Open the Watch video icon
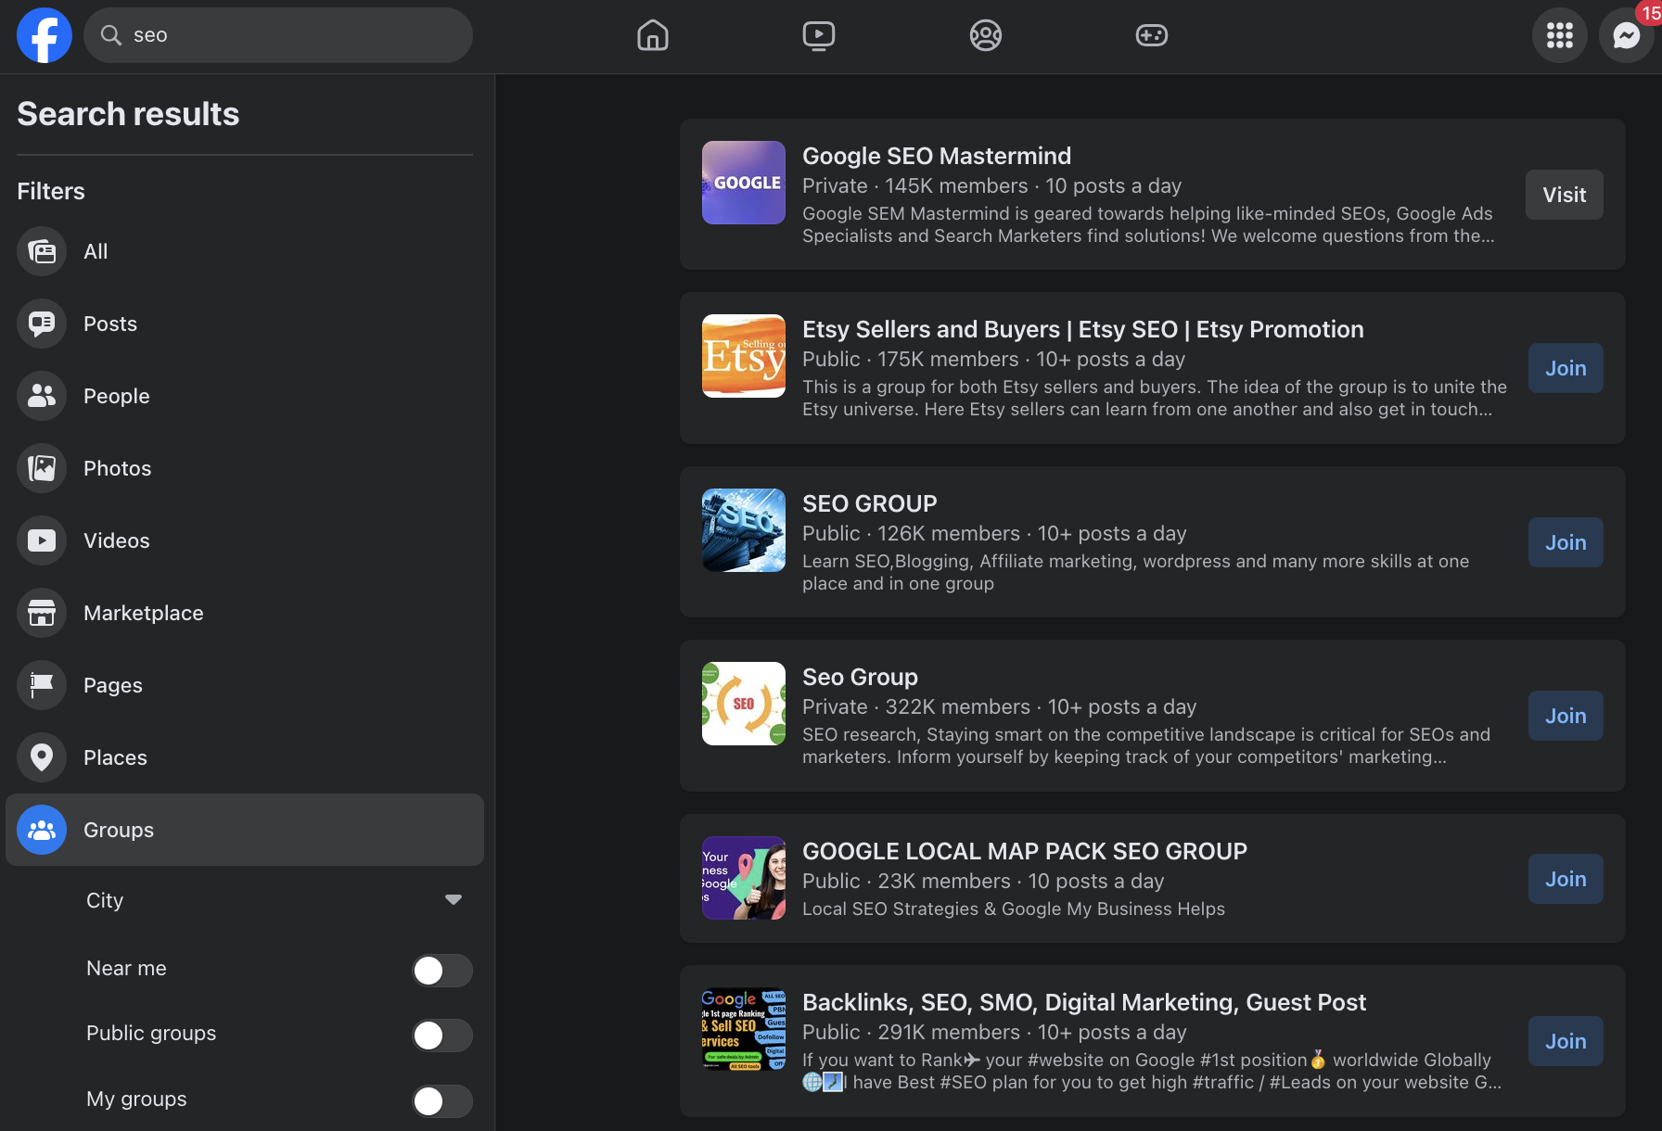This screenshot has width=1662, height=1131. (818, 35)
